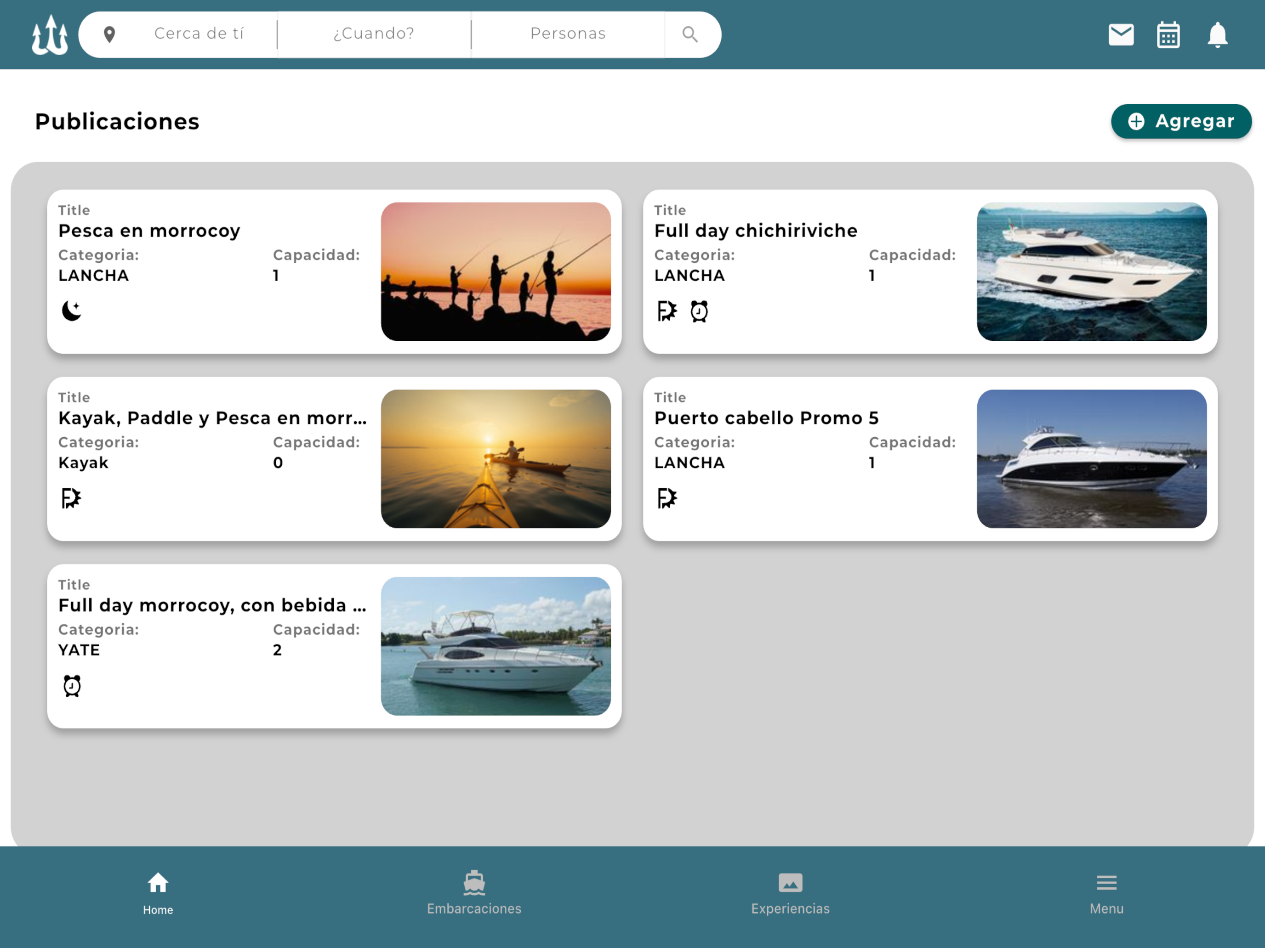Click the alarm clock icon on Full day chichiriviche
Screen dimensions: 1265x948
coord(699,311)
